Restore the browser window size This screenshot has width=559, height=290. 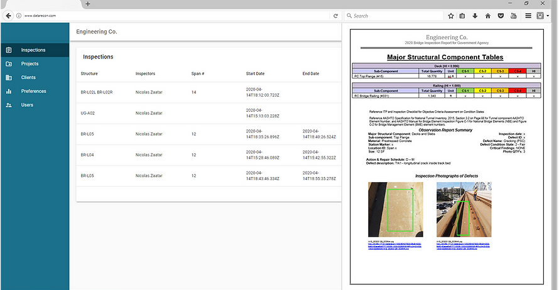(526, 3)
